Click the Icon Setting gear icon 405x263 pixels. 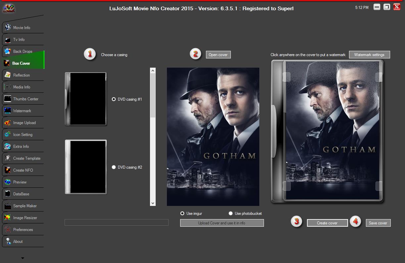[x=8, y=135]
